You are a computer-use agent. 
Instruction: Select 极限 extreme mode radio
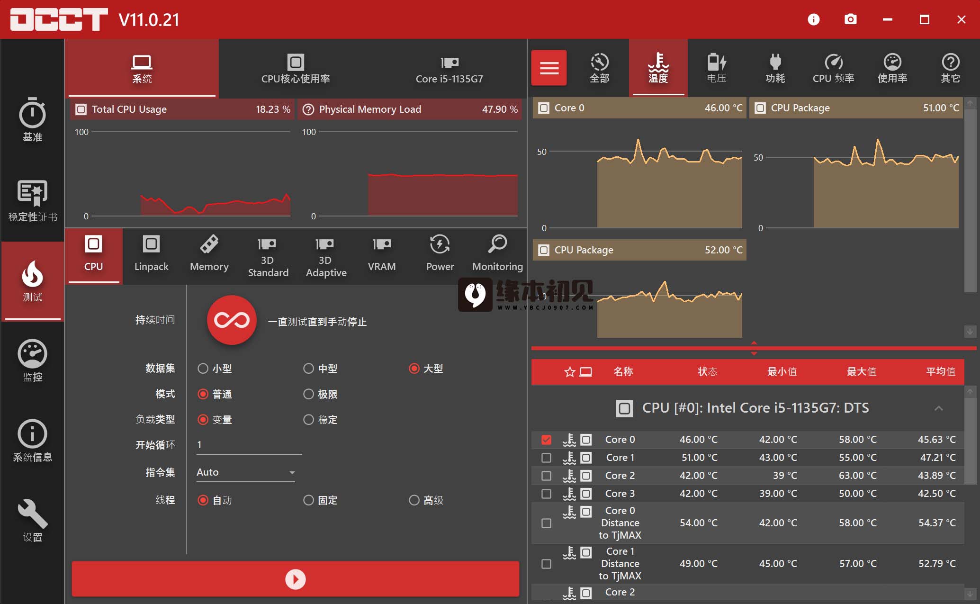coord(308,394)
